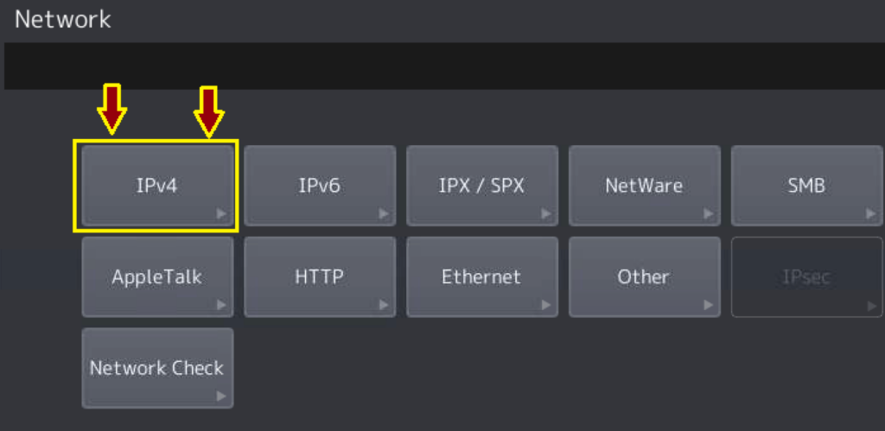885x431 pixels.
Task: Choose the HTTP settings button
Action: pyautogui.click(x=320, y=277)
